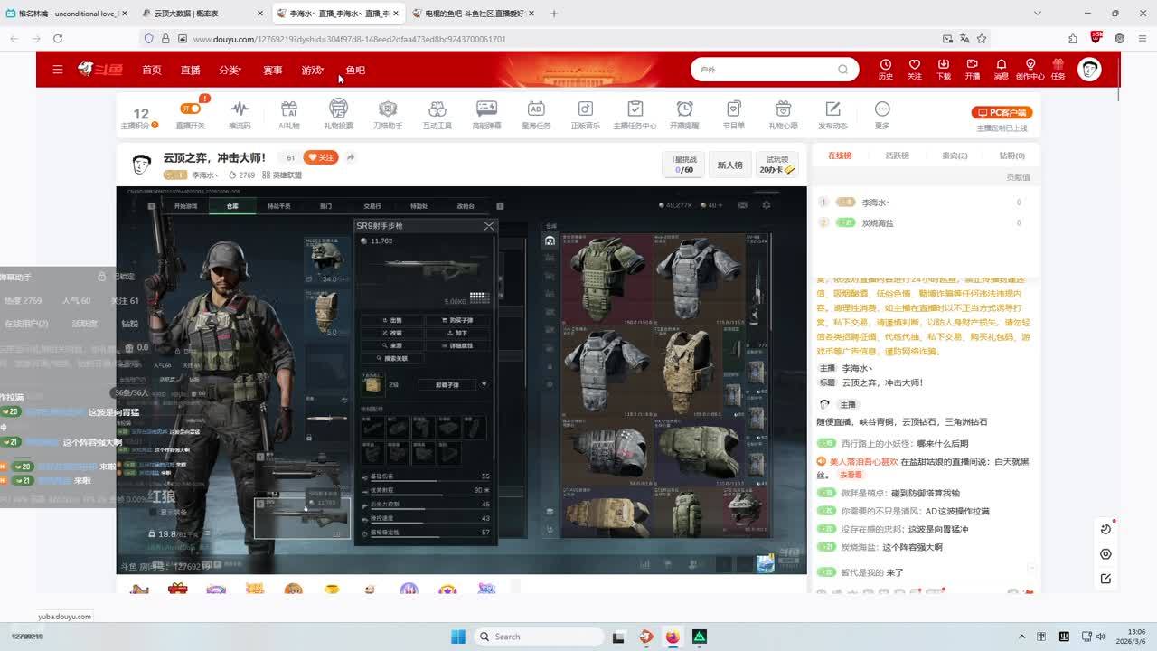
Task: Toggle the 关注 follow button
Action: (320, 157)
